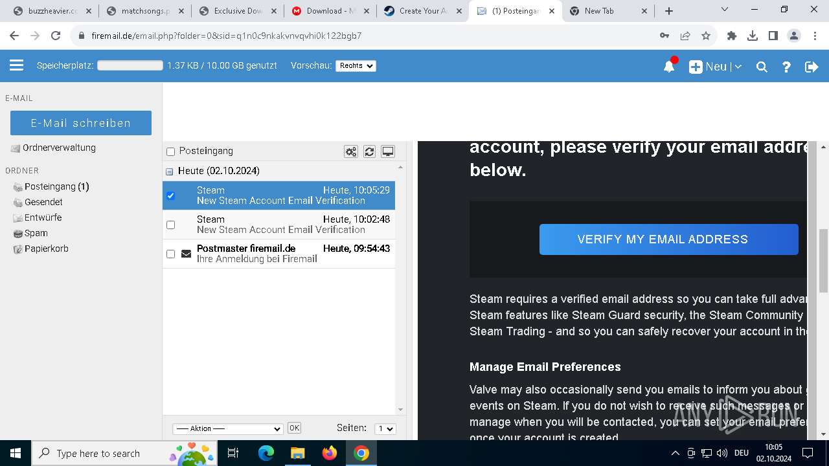Open the Chrome three-dot menu
The width and height of the screenshot is (829, 466).
click(x=815, y=36)
